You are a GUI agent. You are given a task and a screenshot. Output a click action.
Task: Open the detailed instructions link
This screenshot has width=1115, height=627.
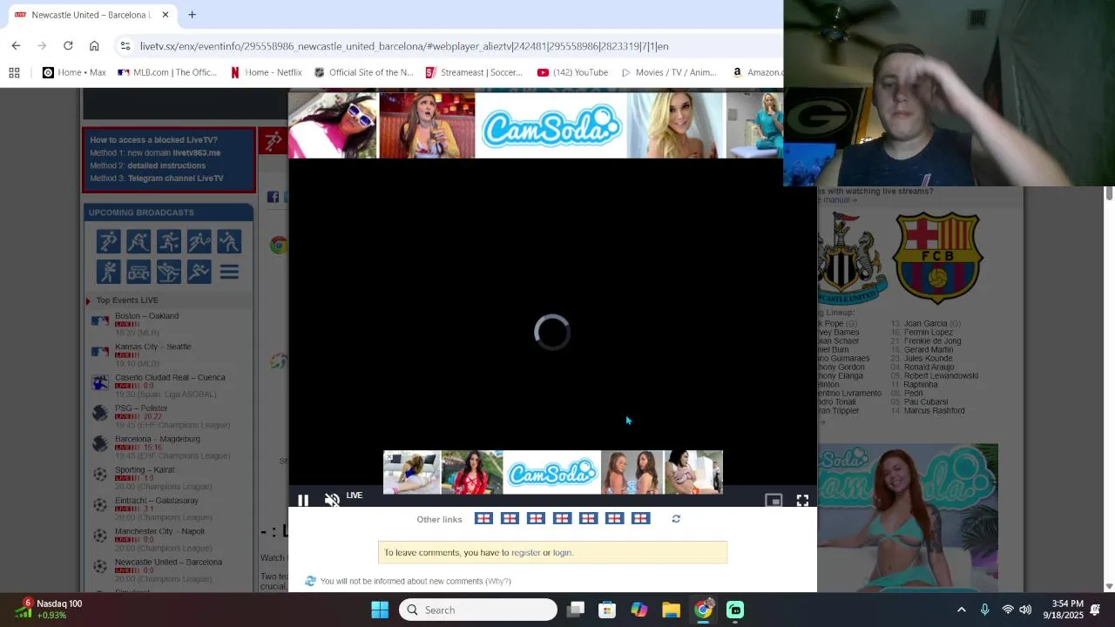coord(166,165)
